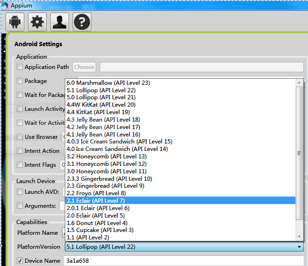This screenshot has width=308, height=266.
Task: Select 4.4W KitKat (API Level 20)
Action: (180, 105)
